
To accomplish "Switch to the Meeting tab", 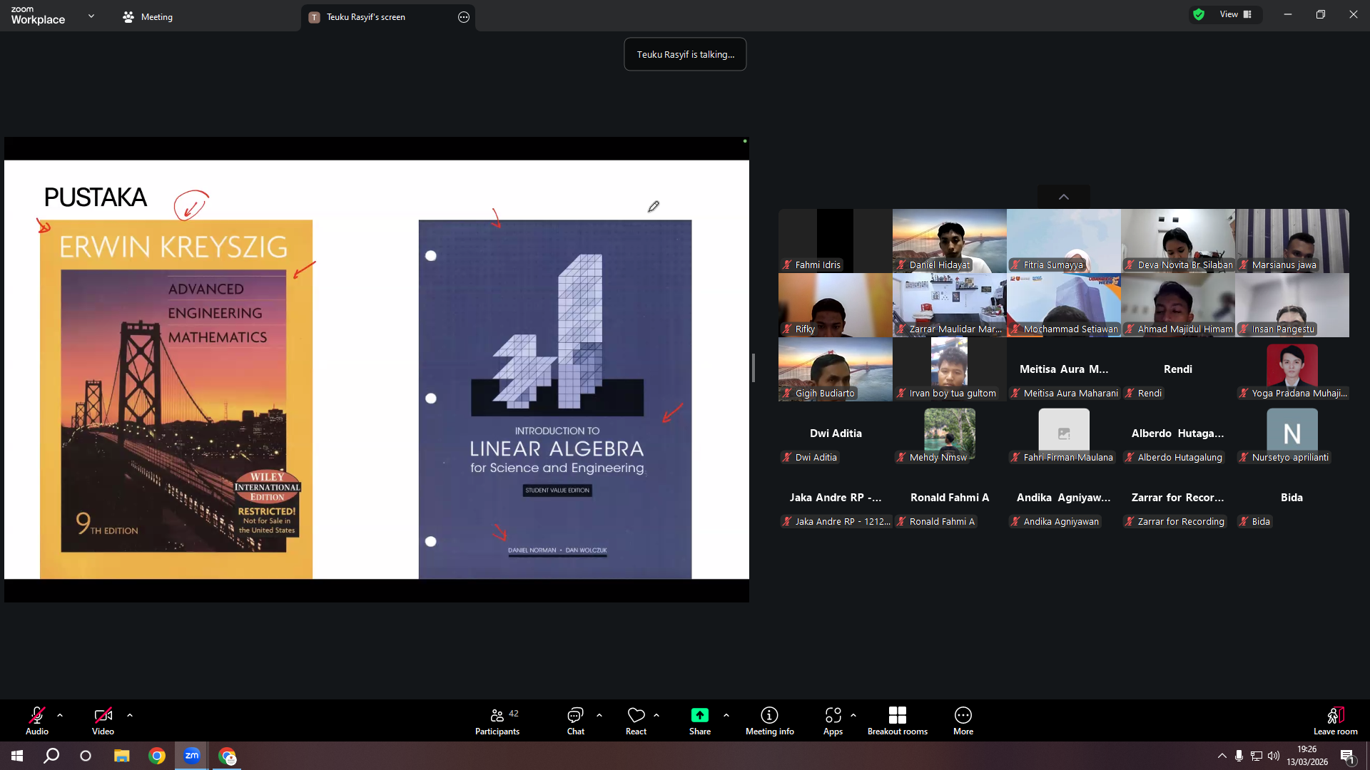I will click(x=148, y=17).
